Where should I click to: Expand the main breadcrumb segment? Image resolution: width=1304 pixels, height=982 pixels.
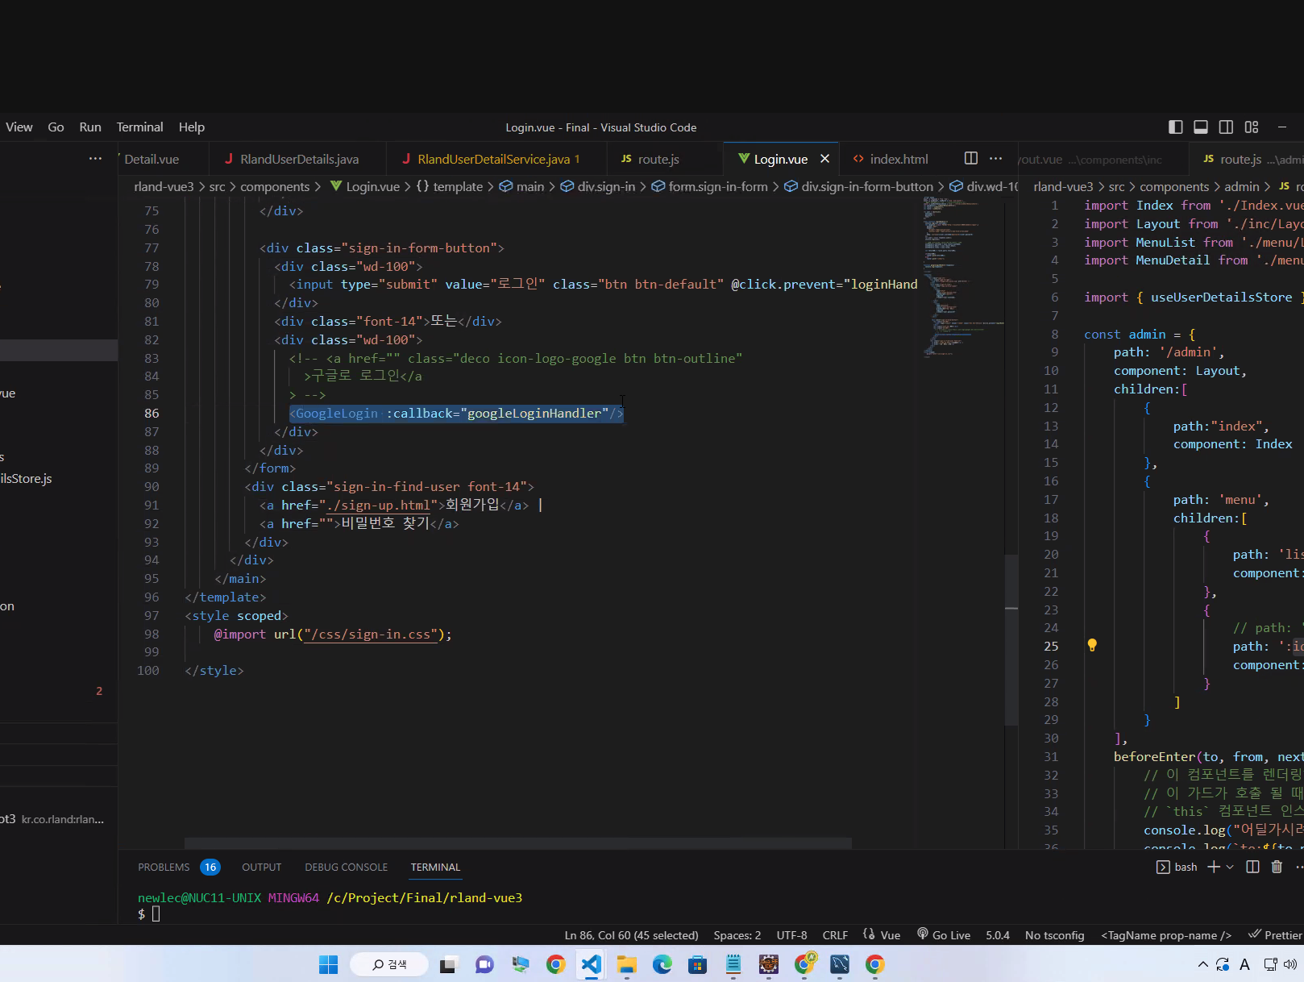pyautogui.click(x=521, y=186)
